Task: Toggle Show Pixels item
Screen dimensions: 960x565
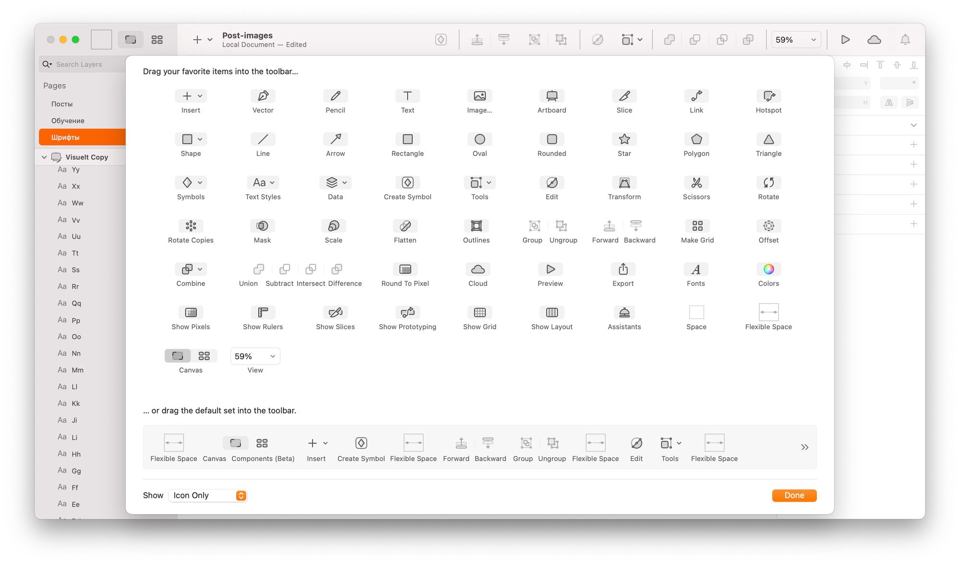Action: (191, 312)
